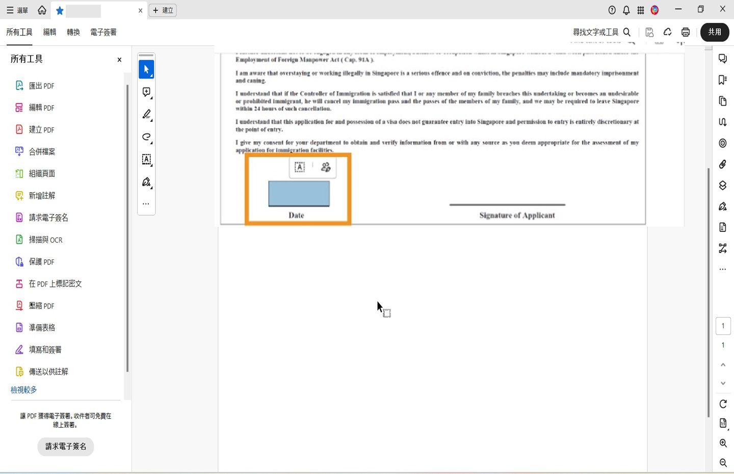The image size is (734, 474).
Task: Select the arrow selection tool
Action: (146, 69)
